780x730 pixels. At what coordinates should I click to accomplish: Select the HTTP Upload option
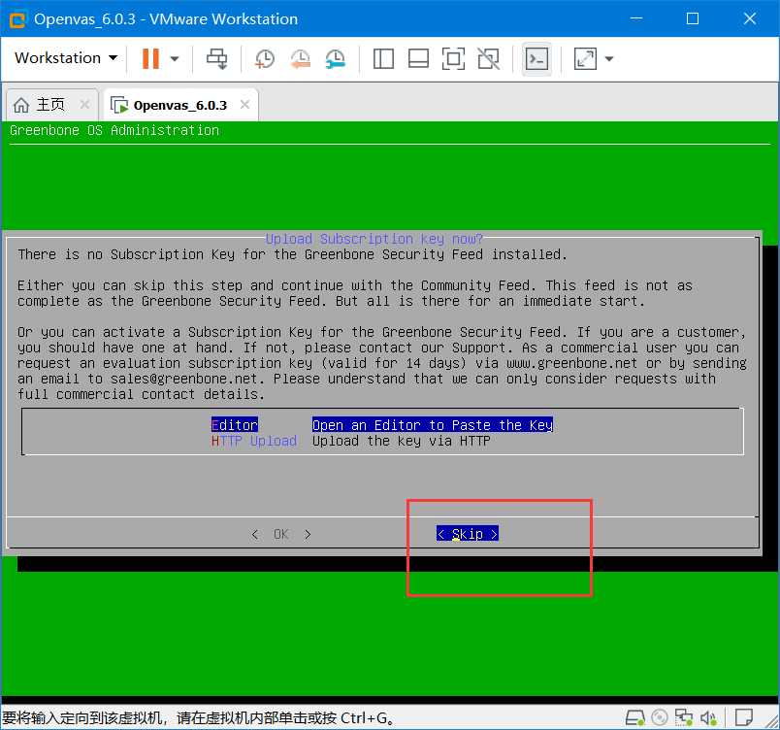click(x=254, y=441)
